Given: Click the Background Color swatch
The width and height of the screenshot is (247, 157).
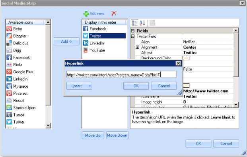Looking at the screenshot, I should click(x=186, y=58).
